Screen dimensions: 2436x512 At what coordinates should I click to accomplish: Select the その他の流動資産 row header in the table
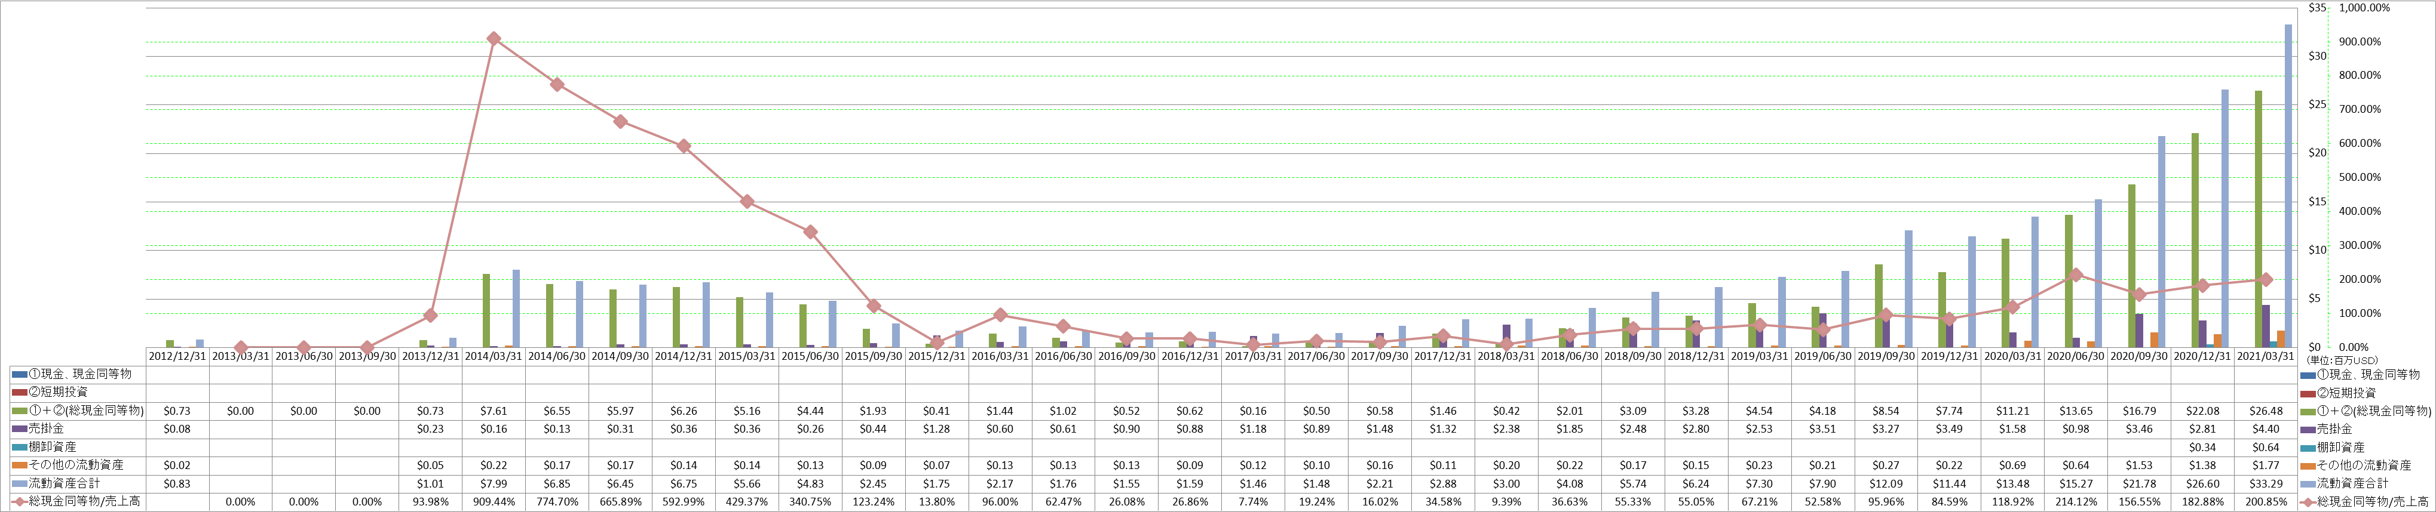point(76,465)
